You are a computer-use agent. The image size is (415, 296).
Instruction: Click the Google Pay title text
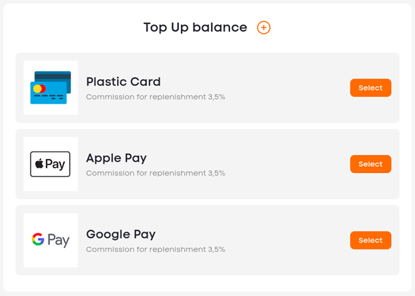[x=121, y=235]
